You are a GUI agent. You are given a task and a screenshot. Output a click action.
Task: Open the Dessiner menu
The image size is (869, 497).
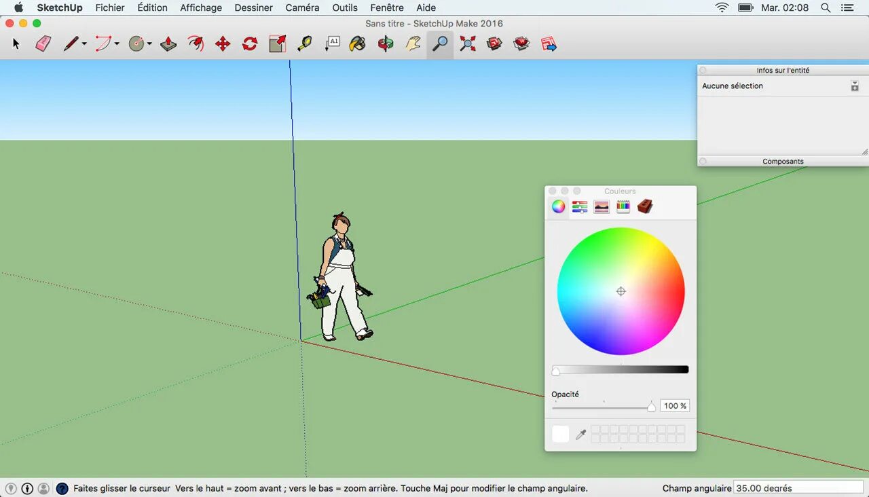click(254, 7)
